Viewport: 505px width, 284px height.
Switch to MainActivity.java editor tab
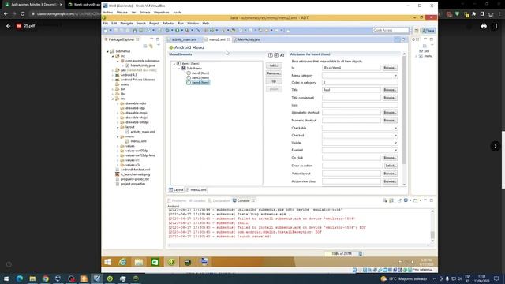tap(249, 39)
